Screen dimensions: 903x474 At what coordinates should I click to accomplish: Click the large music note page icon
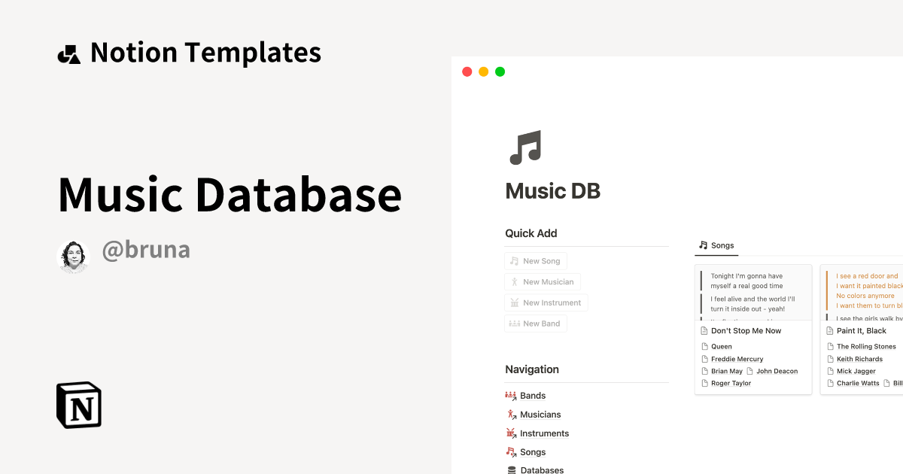[525, 147]
